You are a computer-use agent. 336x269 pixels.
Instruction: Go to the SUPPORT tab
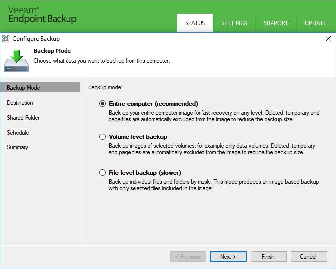[276, 23]
